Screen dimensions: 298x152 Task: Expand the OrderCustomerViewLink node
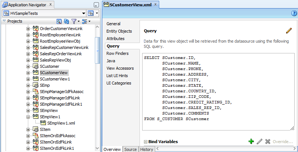pyautogui.click(x=28, y=29)
